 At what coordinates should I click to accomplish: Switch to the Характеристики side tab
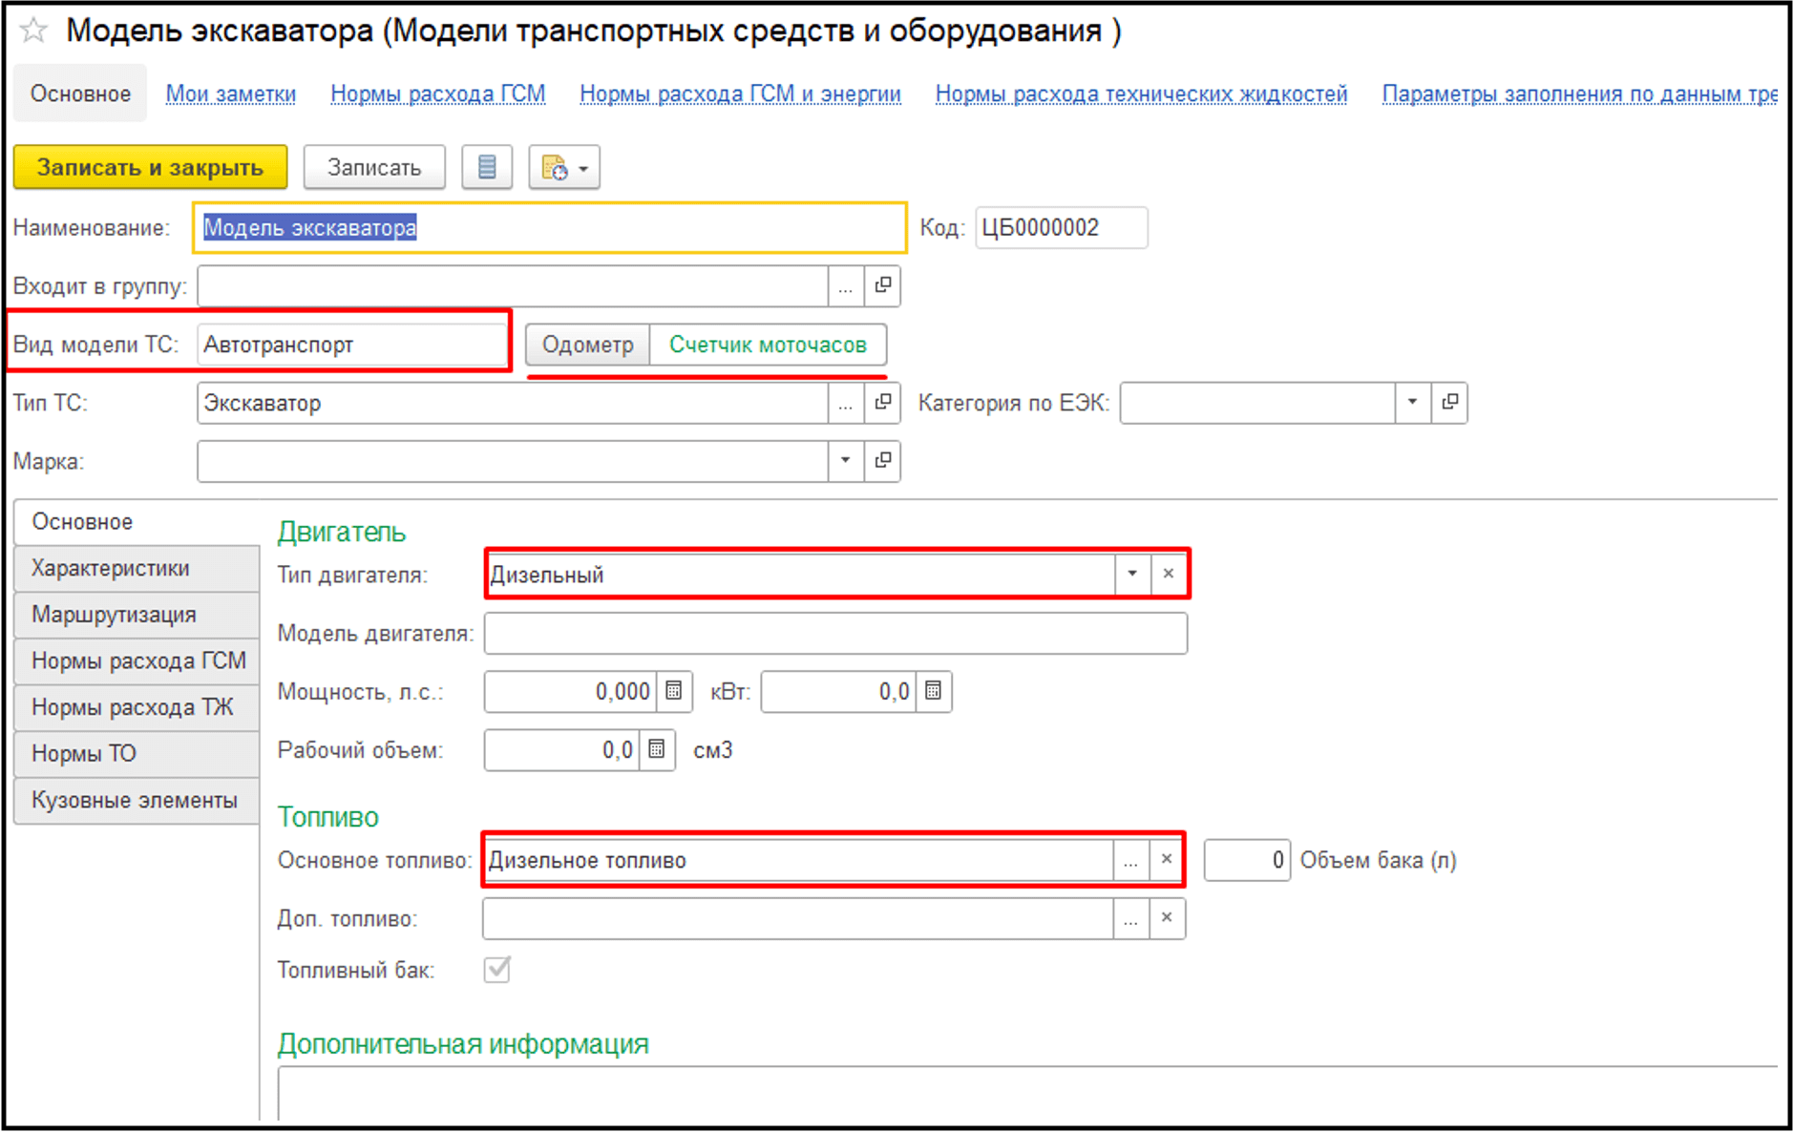click(111, 568)
